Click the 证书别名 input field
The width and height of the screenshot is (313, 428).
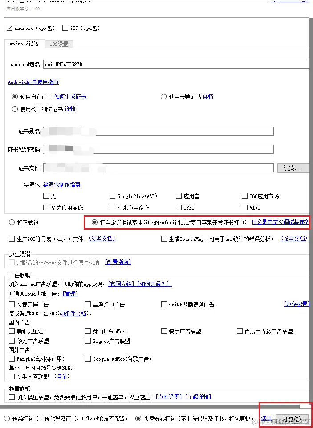[159, 131]
